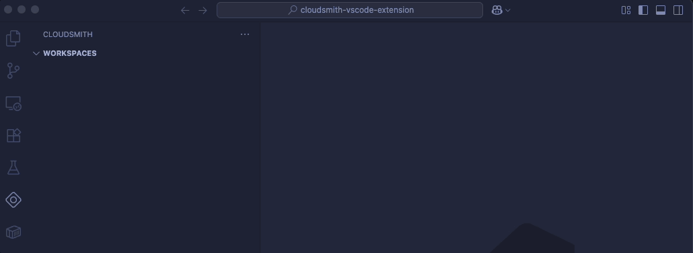Go forward using the right arrow
Screen dimensions: 693x253
[203, 10]
